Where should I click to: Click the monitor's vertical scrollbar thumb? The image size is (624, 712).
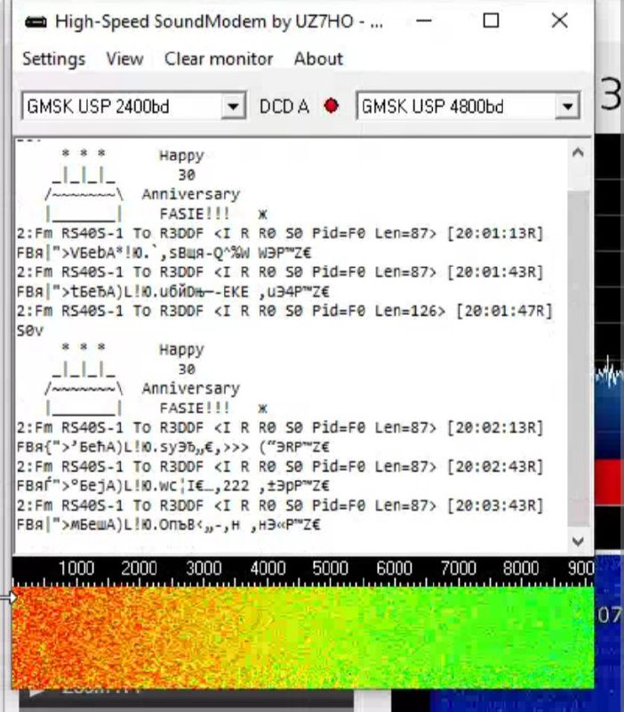[578, 356]
